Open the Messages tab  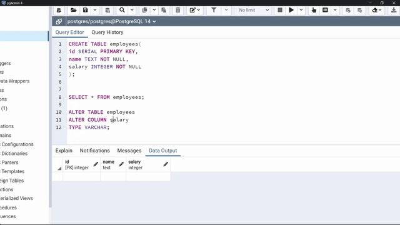coord(129,151)
